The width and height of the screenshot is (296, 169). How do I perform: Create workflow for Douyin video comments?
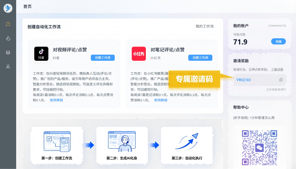[x=103, y=58]
